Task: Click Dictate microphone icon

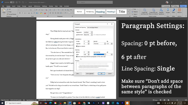Action: 168,10
